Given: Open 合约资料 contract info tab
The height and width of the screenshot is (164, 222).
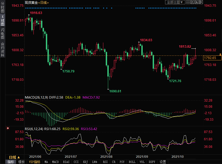Looking at the screenshot, I should (2, 49).
